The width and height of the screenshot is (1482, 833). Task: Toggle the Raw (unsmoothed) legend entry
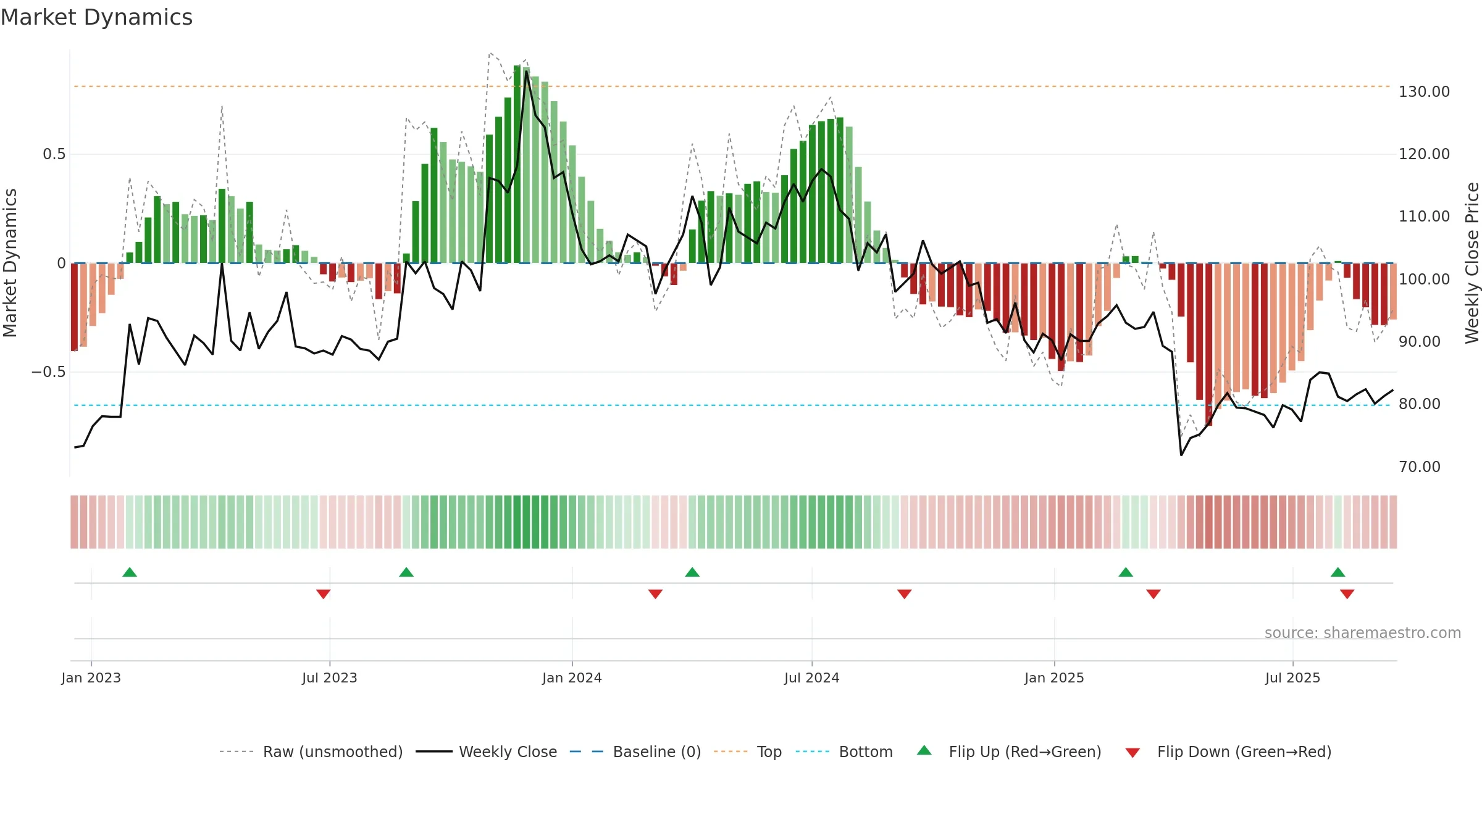[311, 752]
